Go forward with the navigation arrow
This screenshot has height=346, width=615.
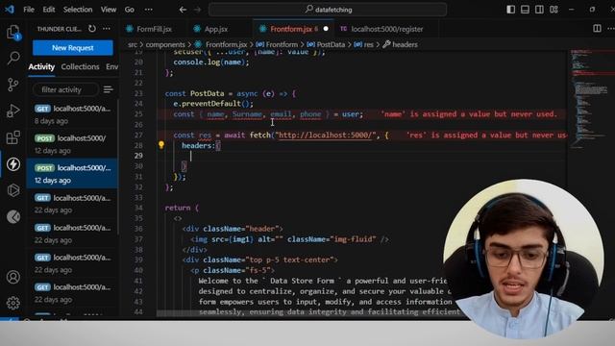198,10
